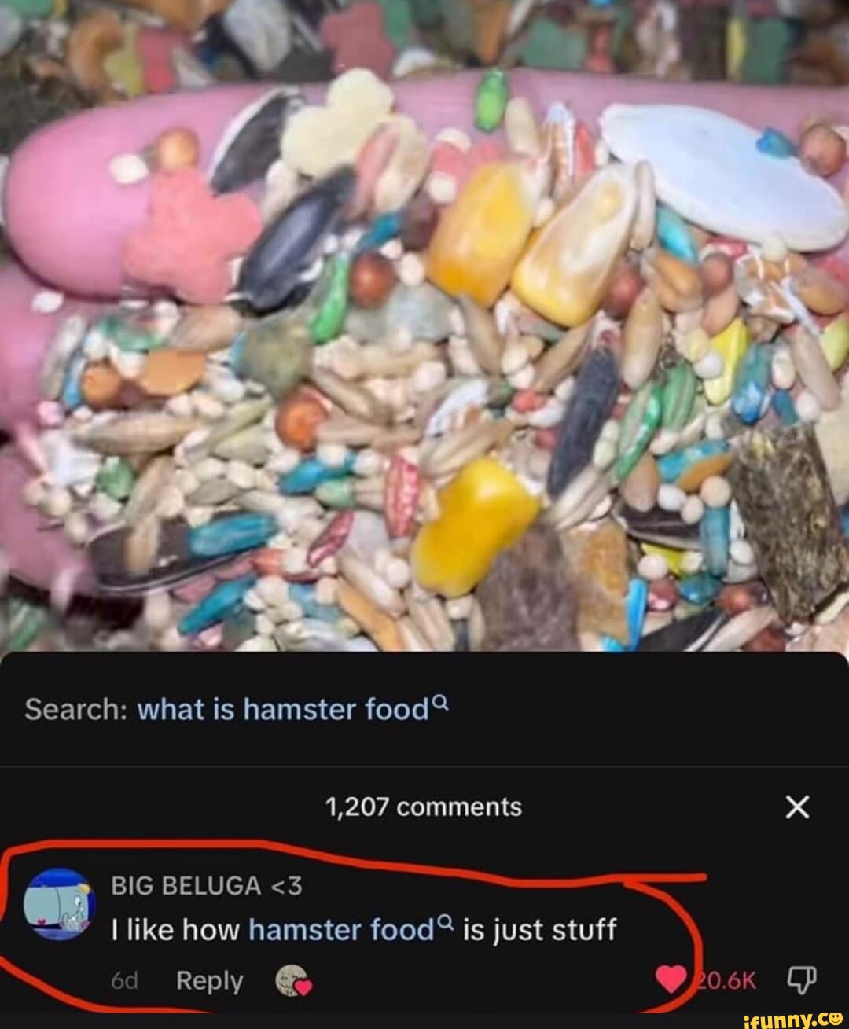Close the comments panel with X
Image resolution: width=849 pixels, height=1029 pixels.
pyautogui.click(x=797, y=807)
